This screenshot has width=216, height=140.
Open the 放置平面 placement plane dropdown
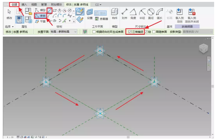[63, 32]
